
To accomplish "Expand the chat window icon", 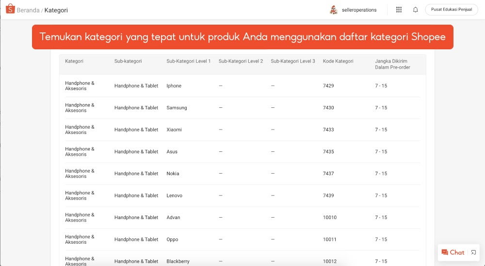I will (473, 252).
